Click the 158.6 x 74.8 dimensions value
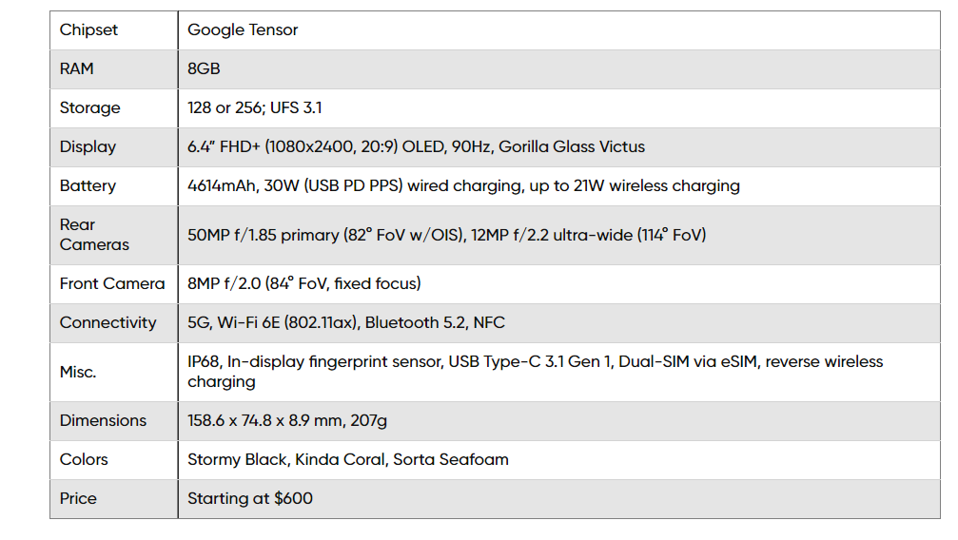 286,421
